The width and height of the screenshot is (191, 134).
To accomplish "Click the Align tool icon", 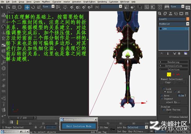I will tap(133, 7).
